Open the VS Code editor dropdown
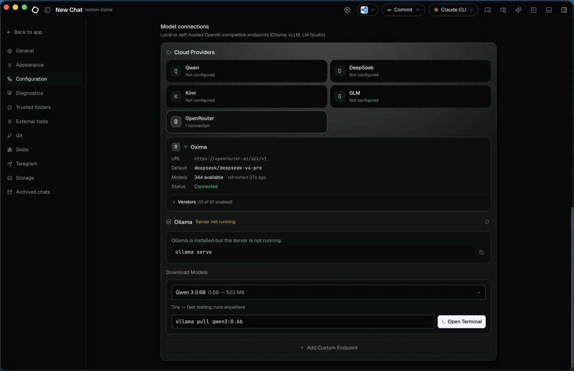The image size is (574, 371). click(x=367, y=10)
